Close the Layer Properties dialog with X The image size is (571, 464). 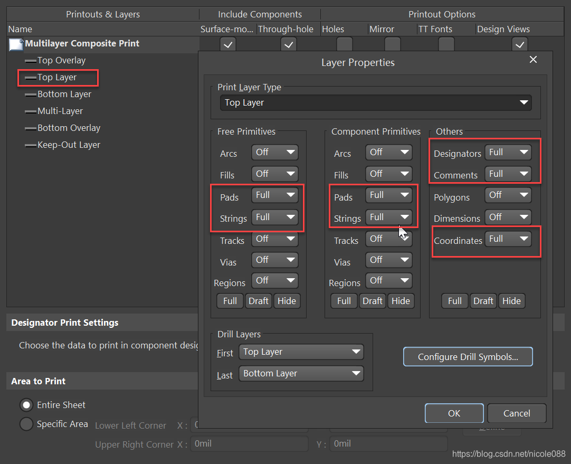pyautogui.click(x=533, y=60)
